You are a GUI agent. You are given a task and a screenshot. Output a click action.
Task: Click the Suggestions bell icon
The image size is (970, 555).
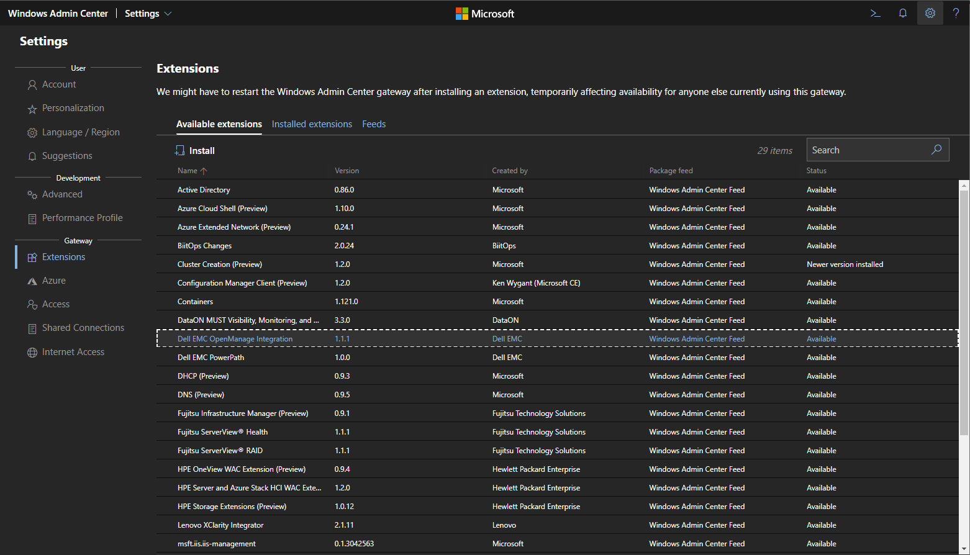tap(32, 156)
